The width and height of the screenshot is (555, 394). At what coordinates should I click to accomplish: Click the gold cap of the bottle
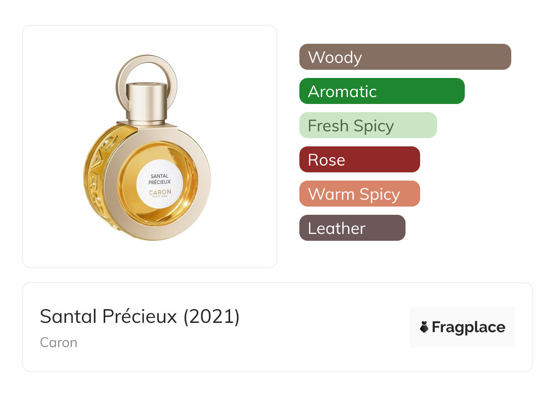click(147, 103)
